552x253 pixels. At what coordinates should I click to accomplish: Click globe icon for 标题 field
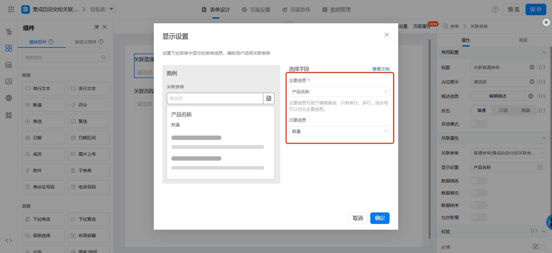click(532, 67)
